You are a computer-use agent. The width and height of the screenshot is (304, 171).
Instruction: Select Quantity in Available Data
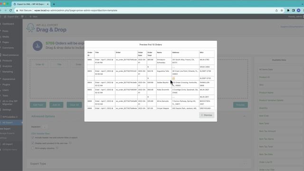[279, 108]
